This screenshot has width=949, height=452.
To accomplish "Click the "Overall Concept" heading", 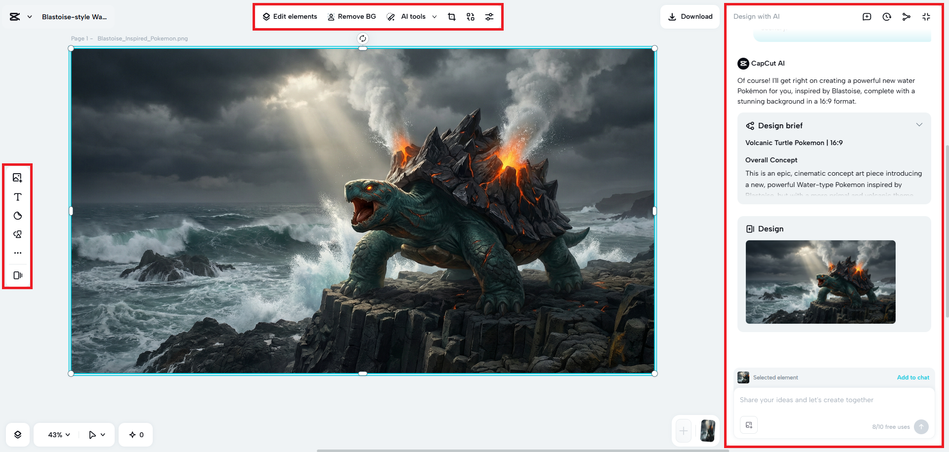I will (x=771, y=160).
